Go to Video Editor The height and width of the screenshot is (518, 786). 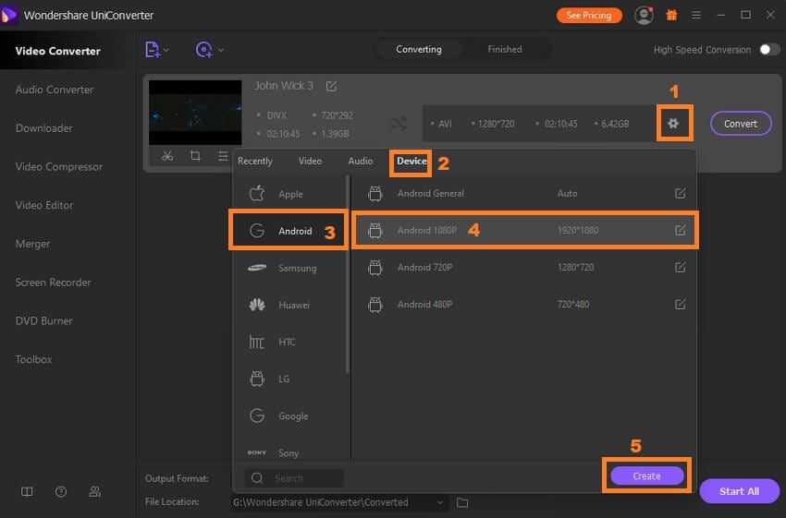pos(44,205)
